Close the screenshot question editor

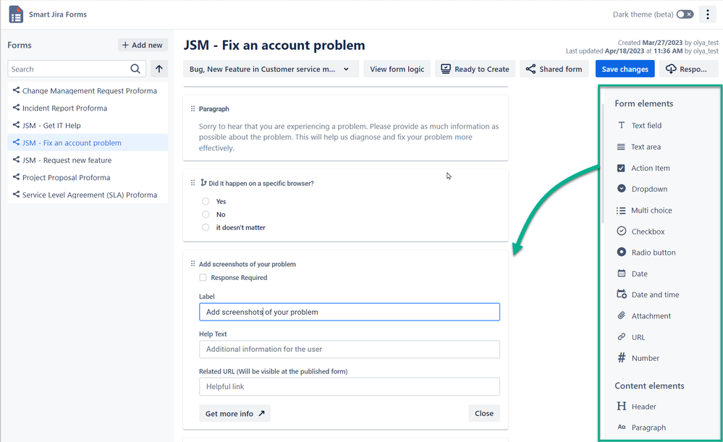pos(483,413)
